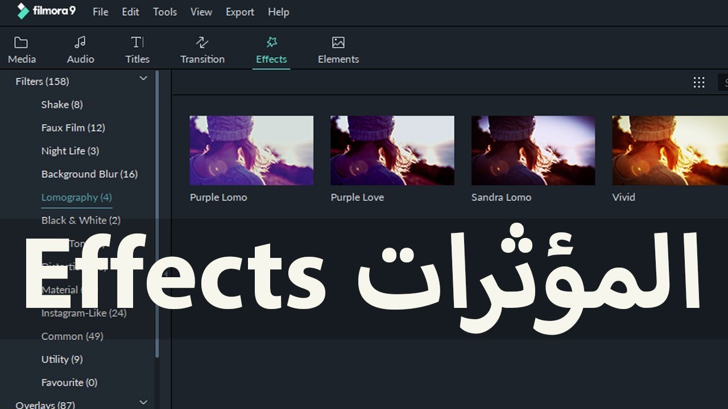Select Common (49) filter group
Viewport: 728px width, 409px height.
72,336
